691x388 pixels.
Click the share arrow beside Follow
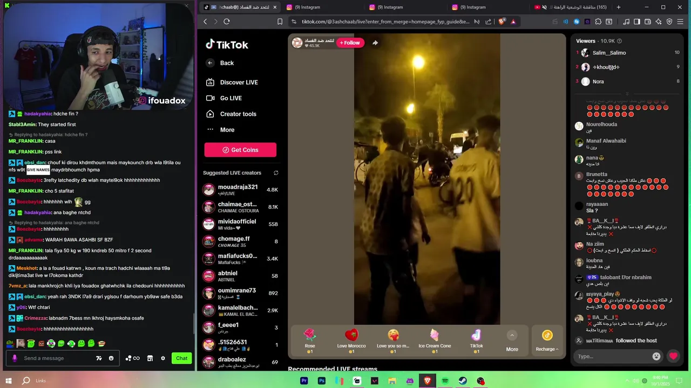[375, 43]
